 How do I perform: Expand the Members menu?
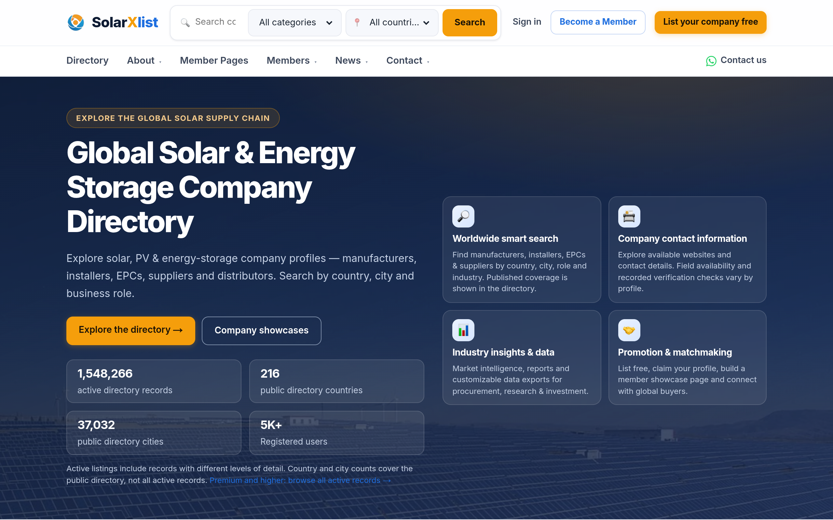pos(292,60)
